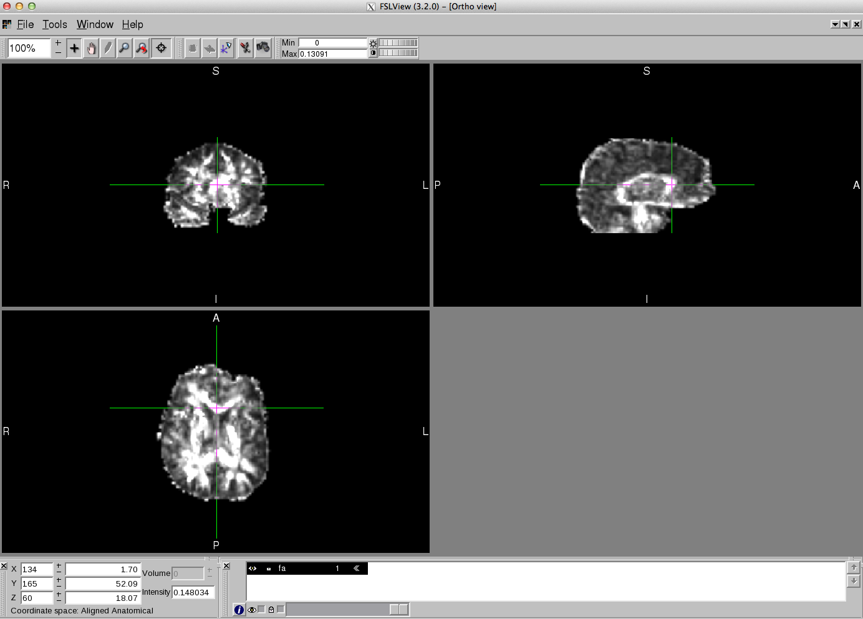This screenshot has height=619, width=863.
Task: Toggle the layer visibility checkbox
Action: [261, 609]
